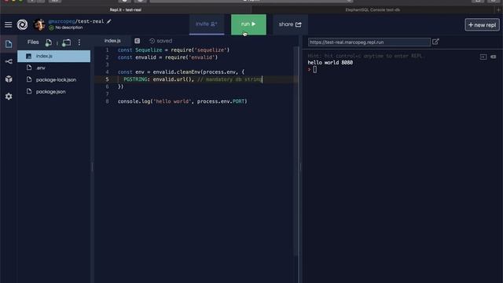Click the Repl.it spiral logo
The image size is (503, 283).
click(x=22, y=24)
